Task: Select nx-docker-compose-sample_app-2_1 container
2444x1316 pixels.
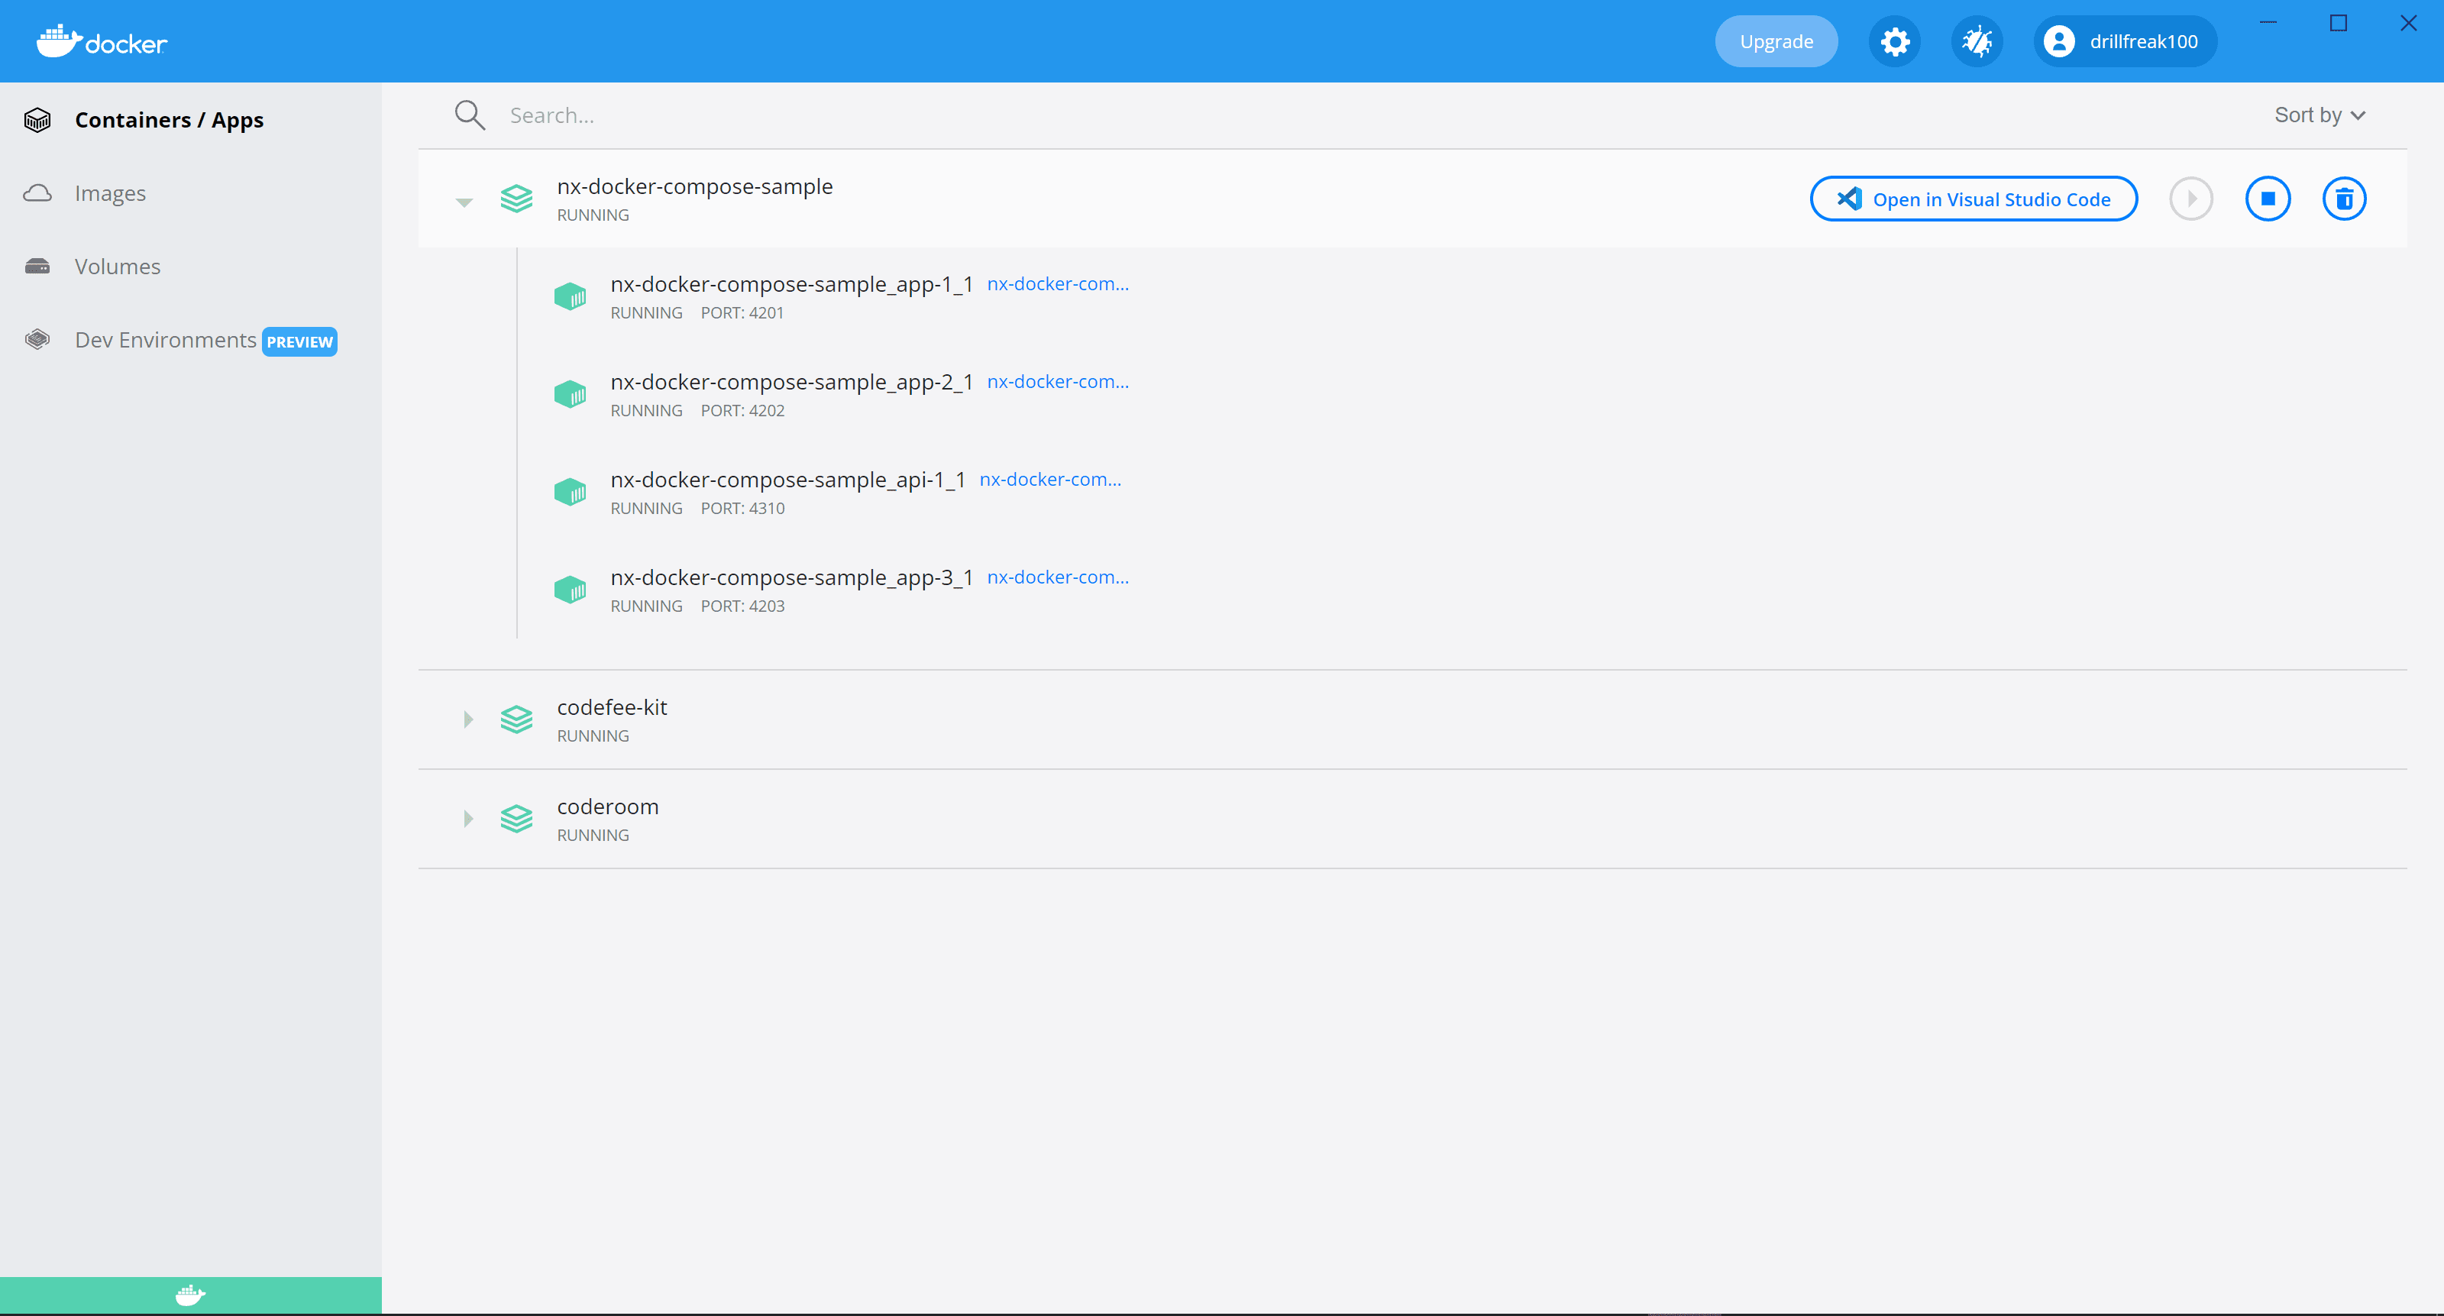Action: tap(791, 381)
